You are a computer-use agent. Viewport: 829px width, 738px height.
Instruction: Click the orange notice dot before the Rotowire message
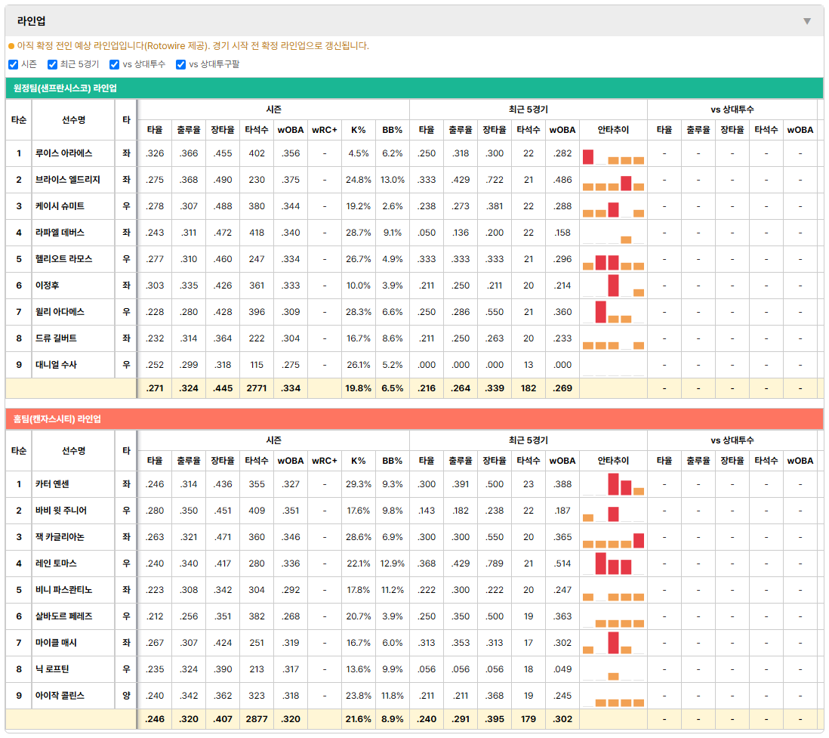[x=11, y=47]
